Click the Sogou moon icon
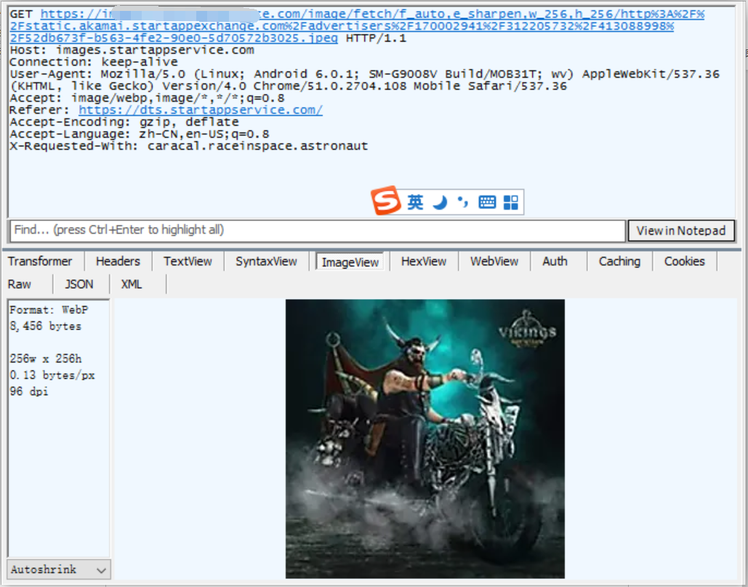The image size is (748, 587). pos(440,202)
